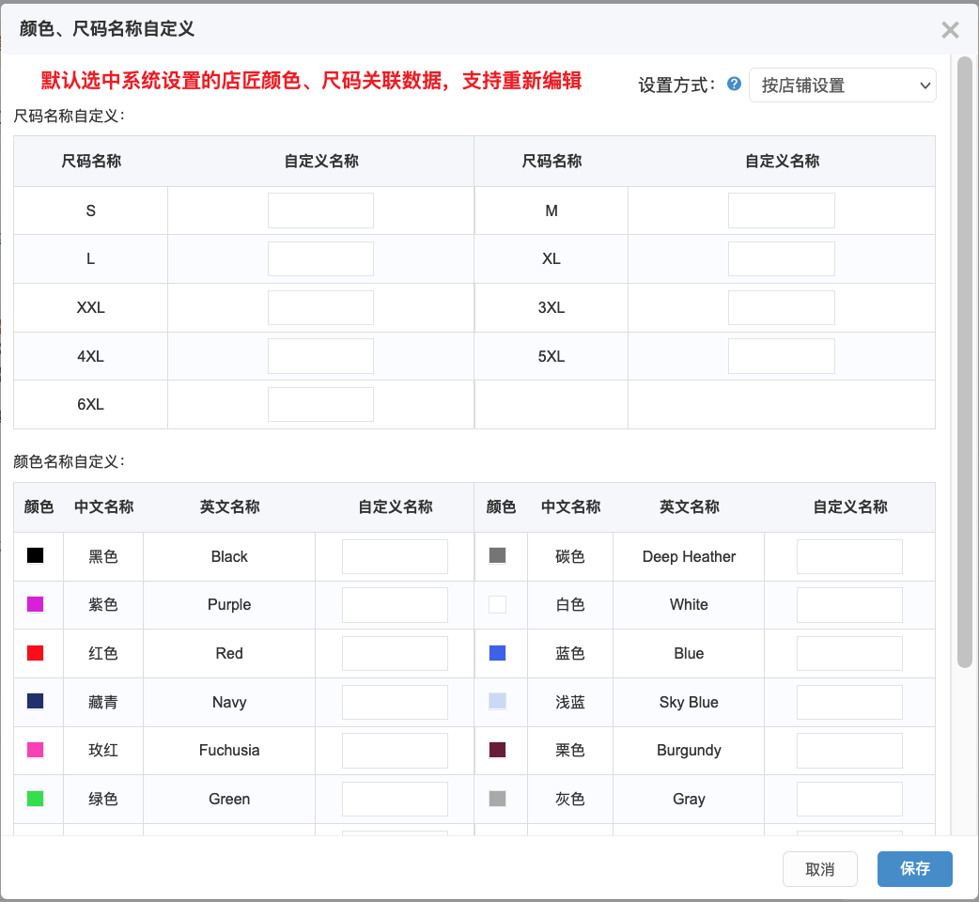The height and width of the screenshot is (902, 979).
Task: Click the custom name field for size XXL
Action: (x=321, y=307)
